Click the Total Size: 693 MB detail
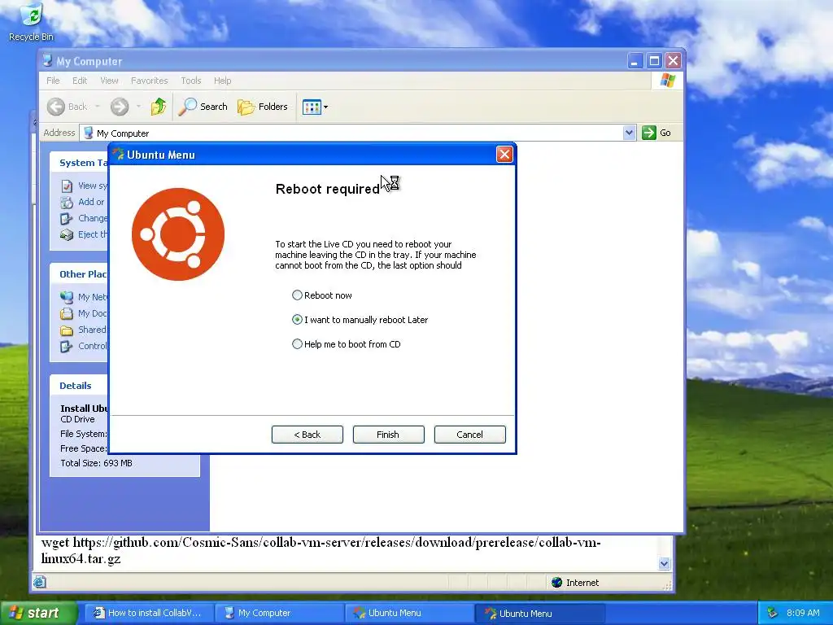Image resolution: width=833 pixels, height=625 pixels. (x=96, y=463)
